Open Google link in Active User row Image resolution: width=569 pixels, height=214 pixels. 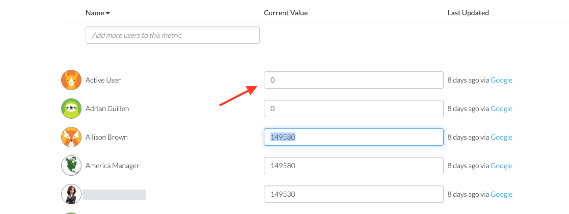coord(501,80)
